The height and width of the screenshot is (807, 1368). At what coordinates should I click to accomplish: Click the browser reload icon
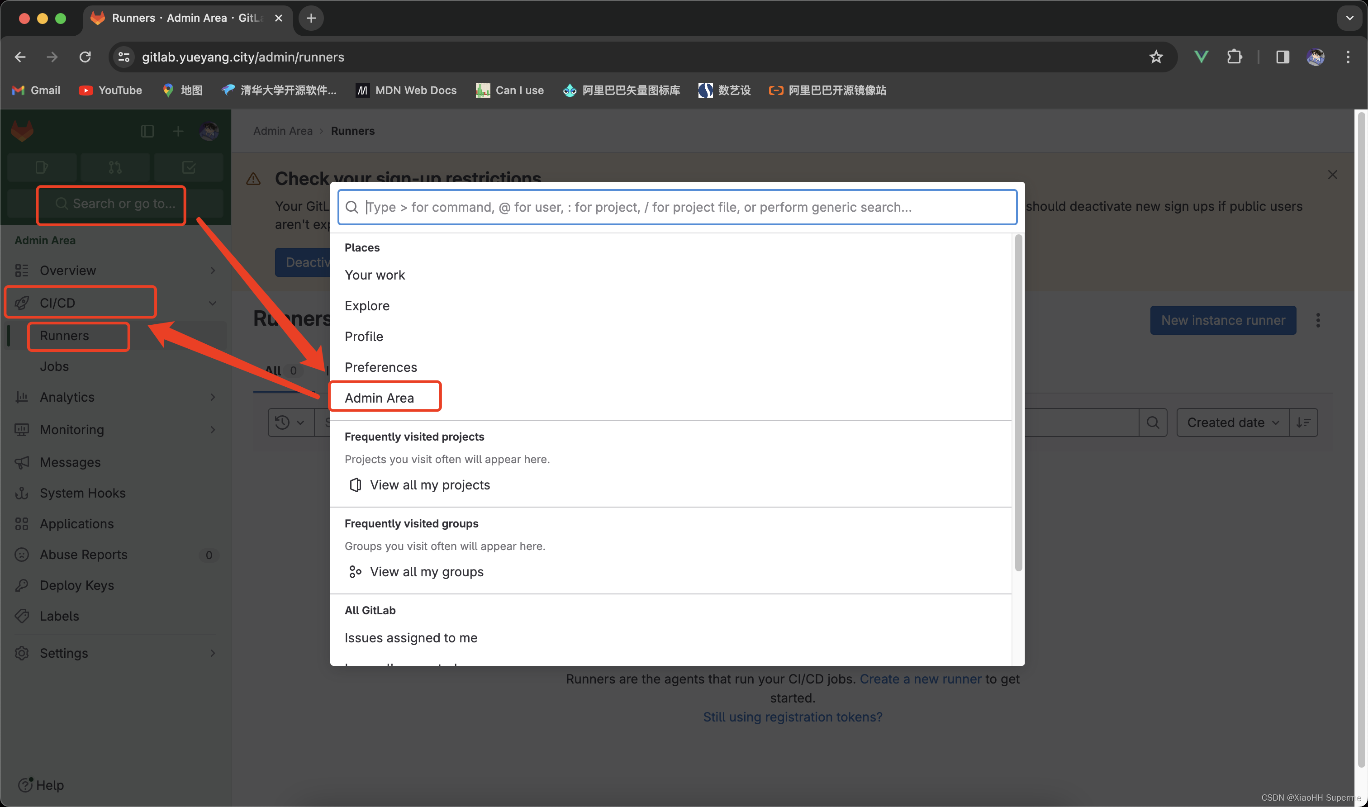[85, 57]
